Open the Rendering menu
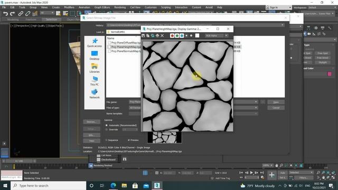 [x=120, y=7]
